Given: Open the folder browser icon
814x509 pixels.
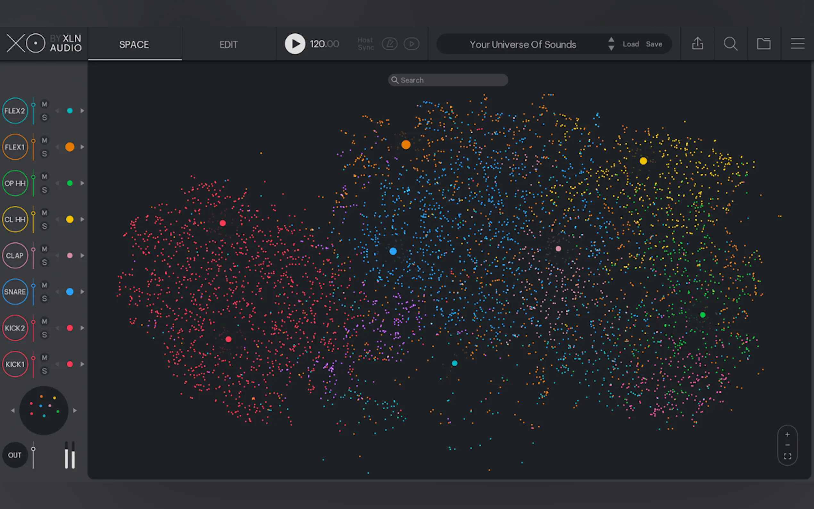Looking at the screenshot, I should coord(763,44).
